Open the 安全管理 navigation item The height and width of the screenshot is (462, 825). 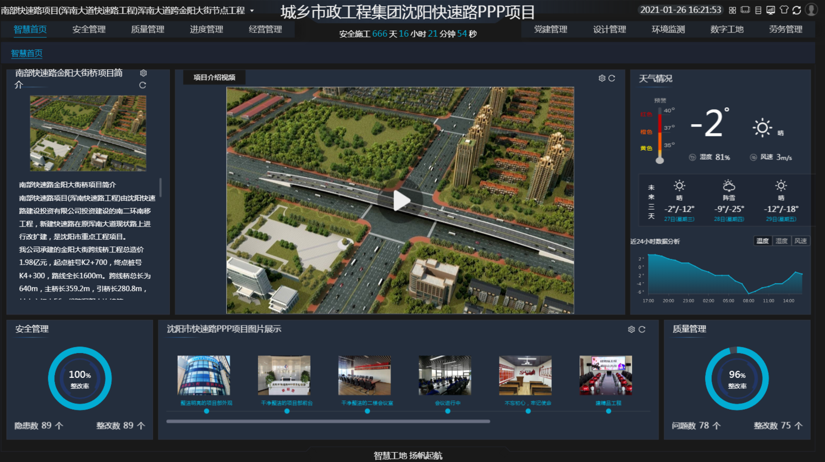[x=89, y=29]
